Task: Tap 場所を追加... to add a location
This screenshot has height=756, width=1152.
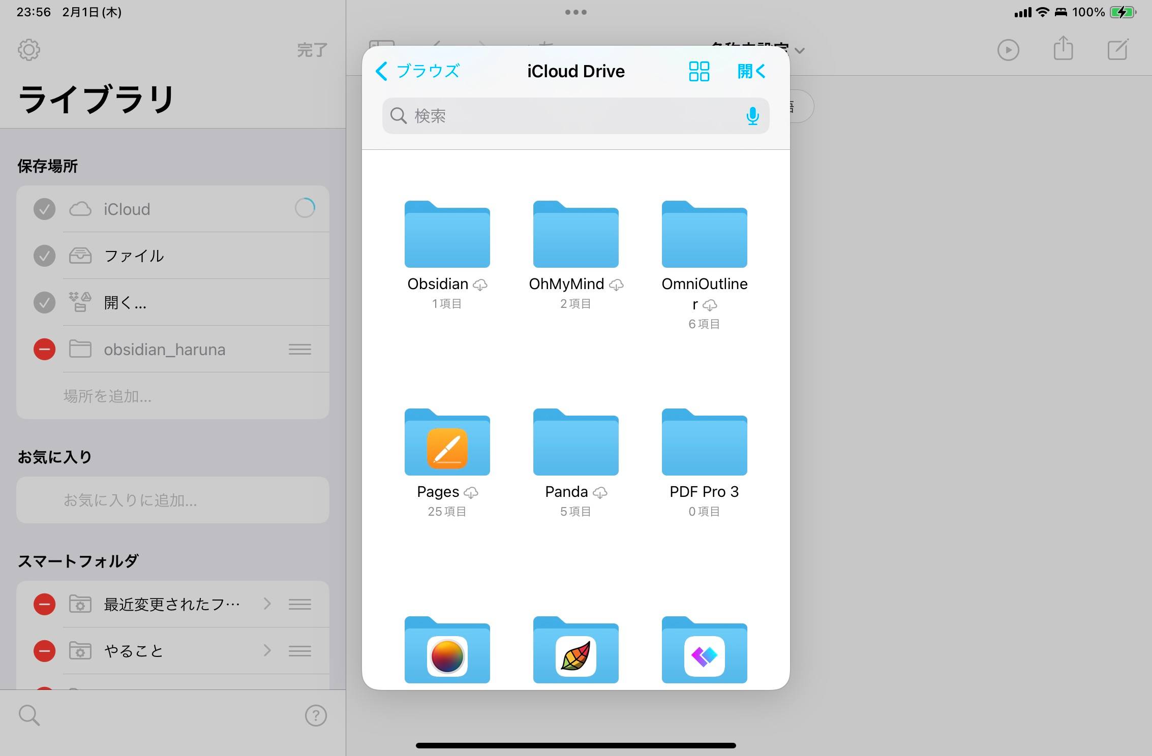Action: (x=107, y=396)
